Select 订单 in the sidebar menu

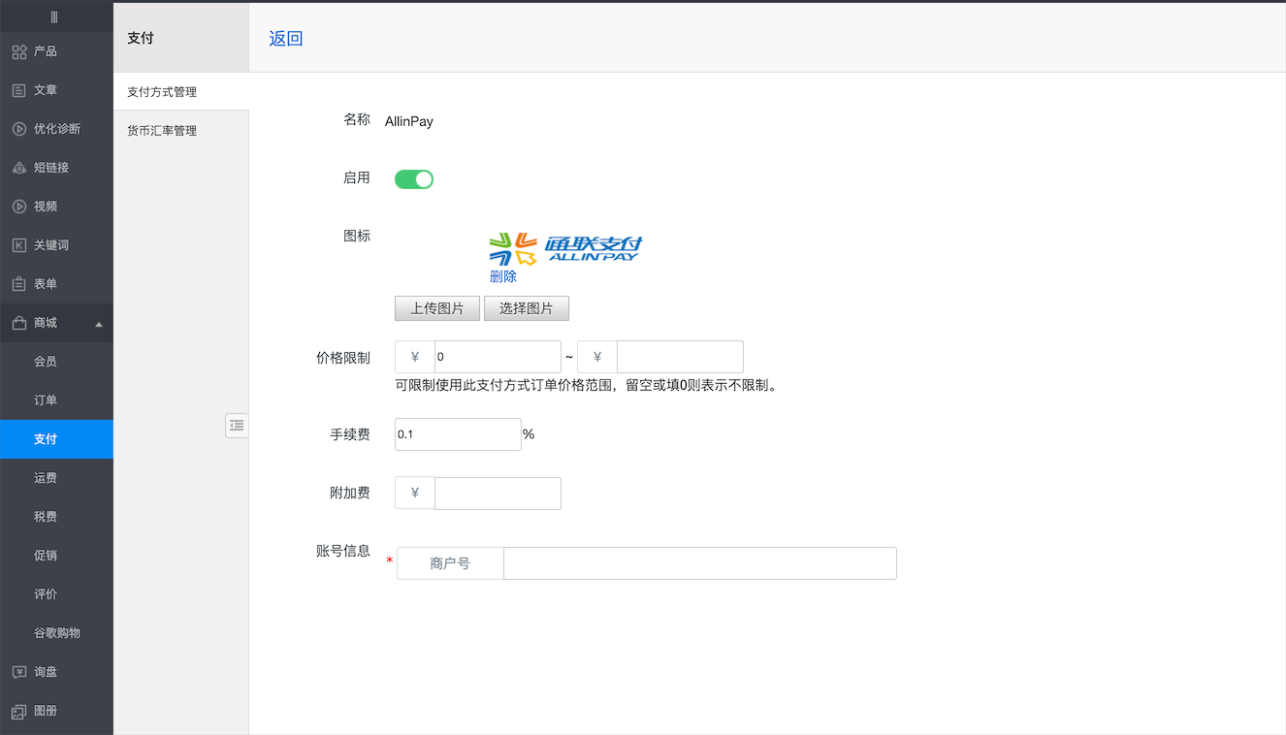click(46, 400)
